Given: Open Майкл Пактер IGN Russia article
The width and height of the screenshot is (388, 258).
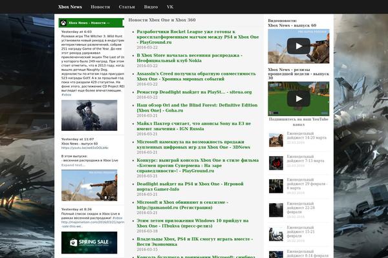Looking at the screenshot, I should 194,126.
